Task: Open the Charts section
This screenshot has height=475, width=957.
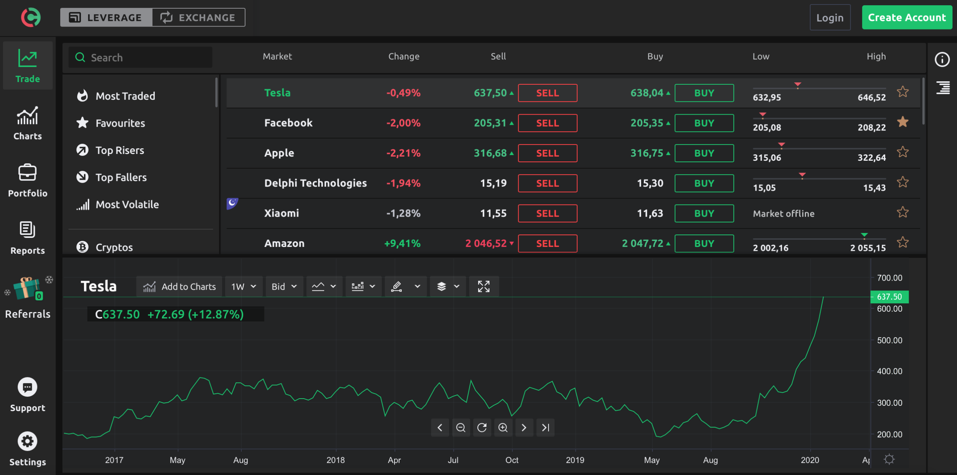Action: [28, 123]
